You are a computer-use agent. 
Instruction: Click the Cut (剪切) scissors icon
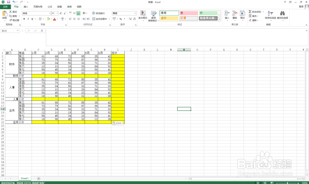[11, 12]
